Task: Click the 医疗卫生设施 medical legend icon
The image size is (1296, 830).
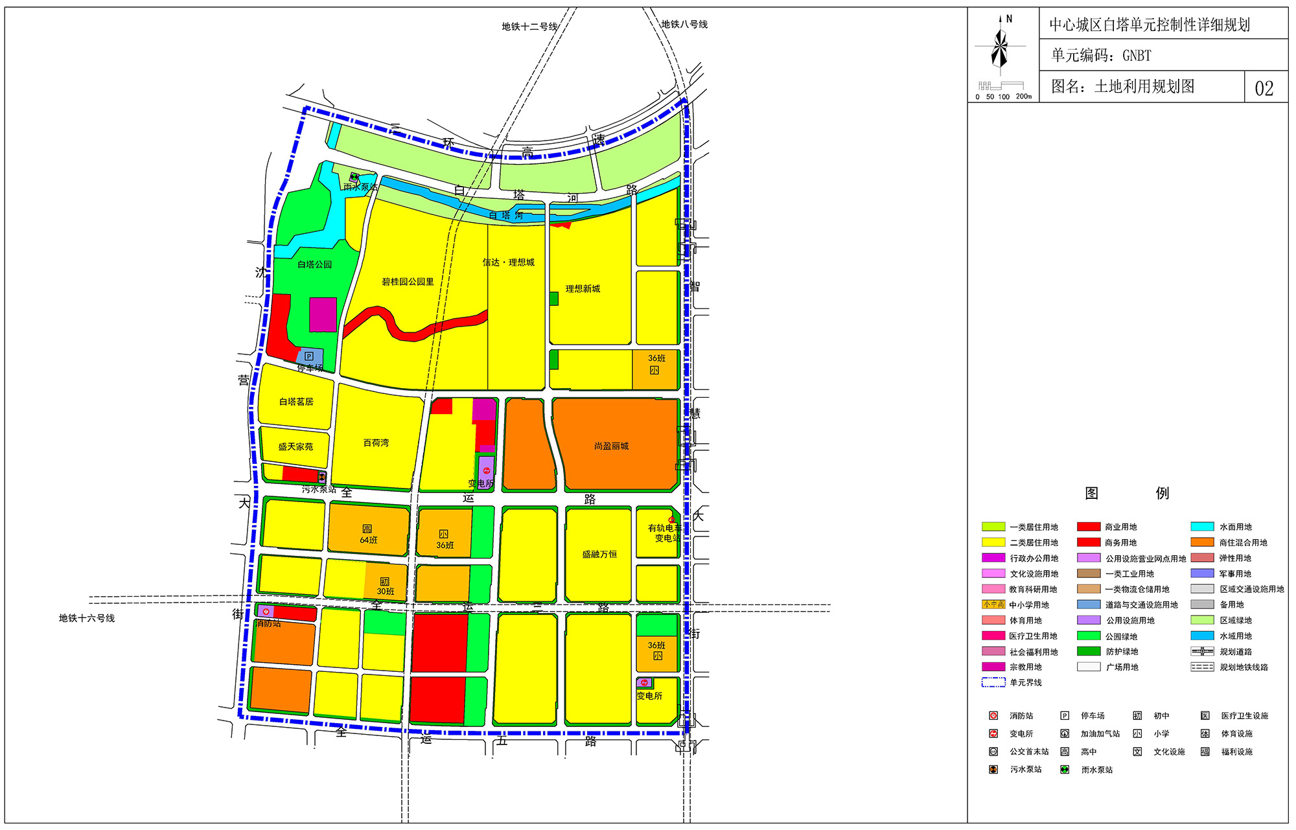Action: pos(1205,716)
